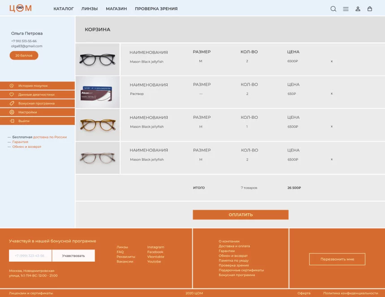Click the logout icon beside Выйти
The image size is (385, 297).
pos(12,121)
